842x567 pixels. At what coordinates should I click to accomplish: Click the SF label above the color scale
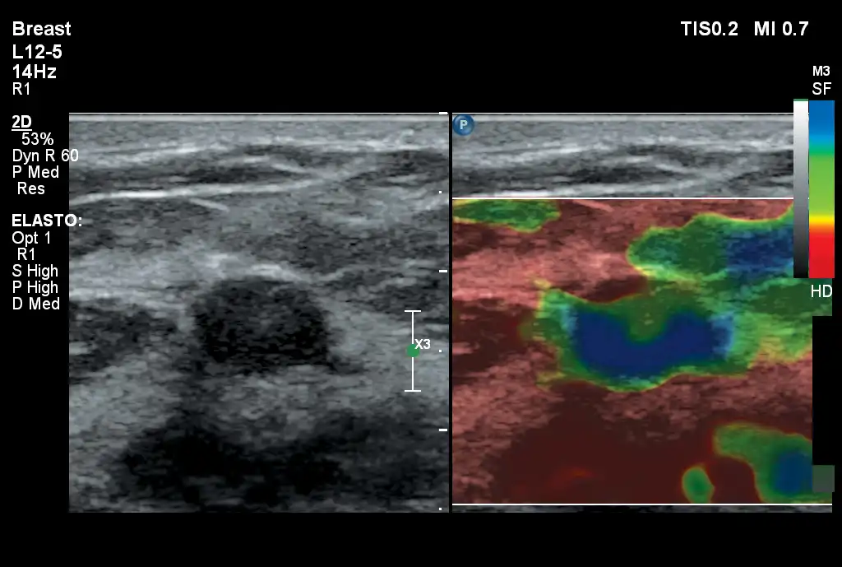click(x=821, y=90)
